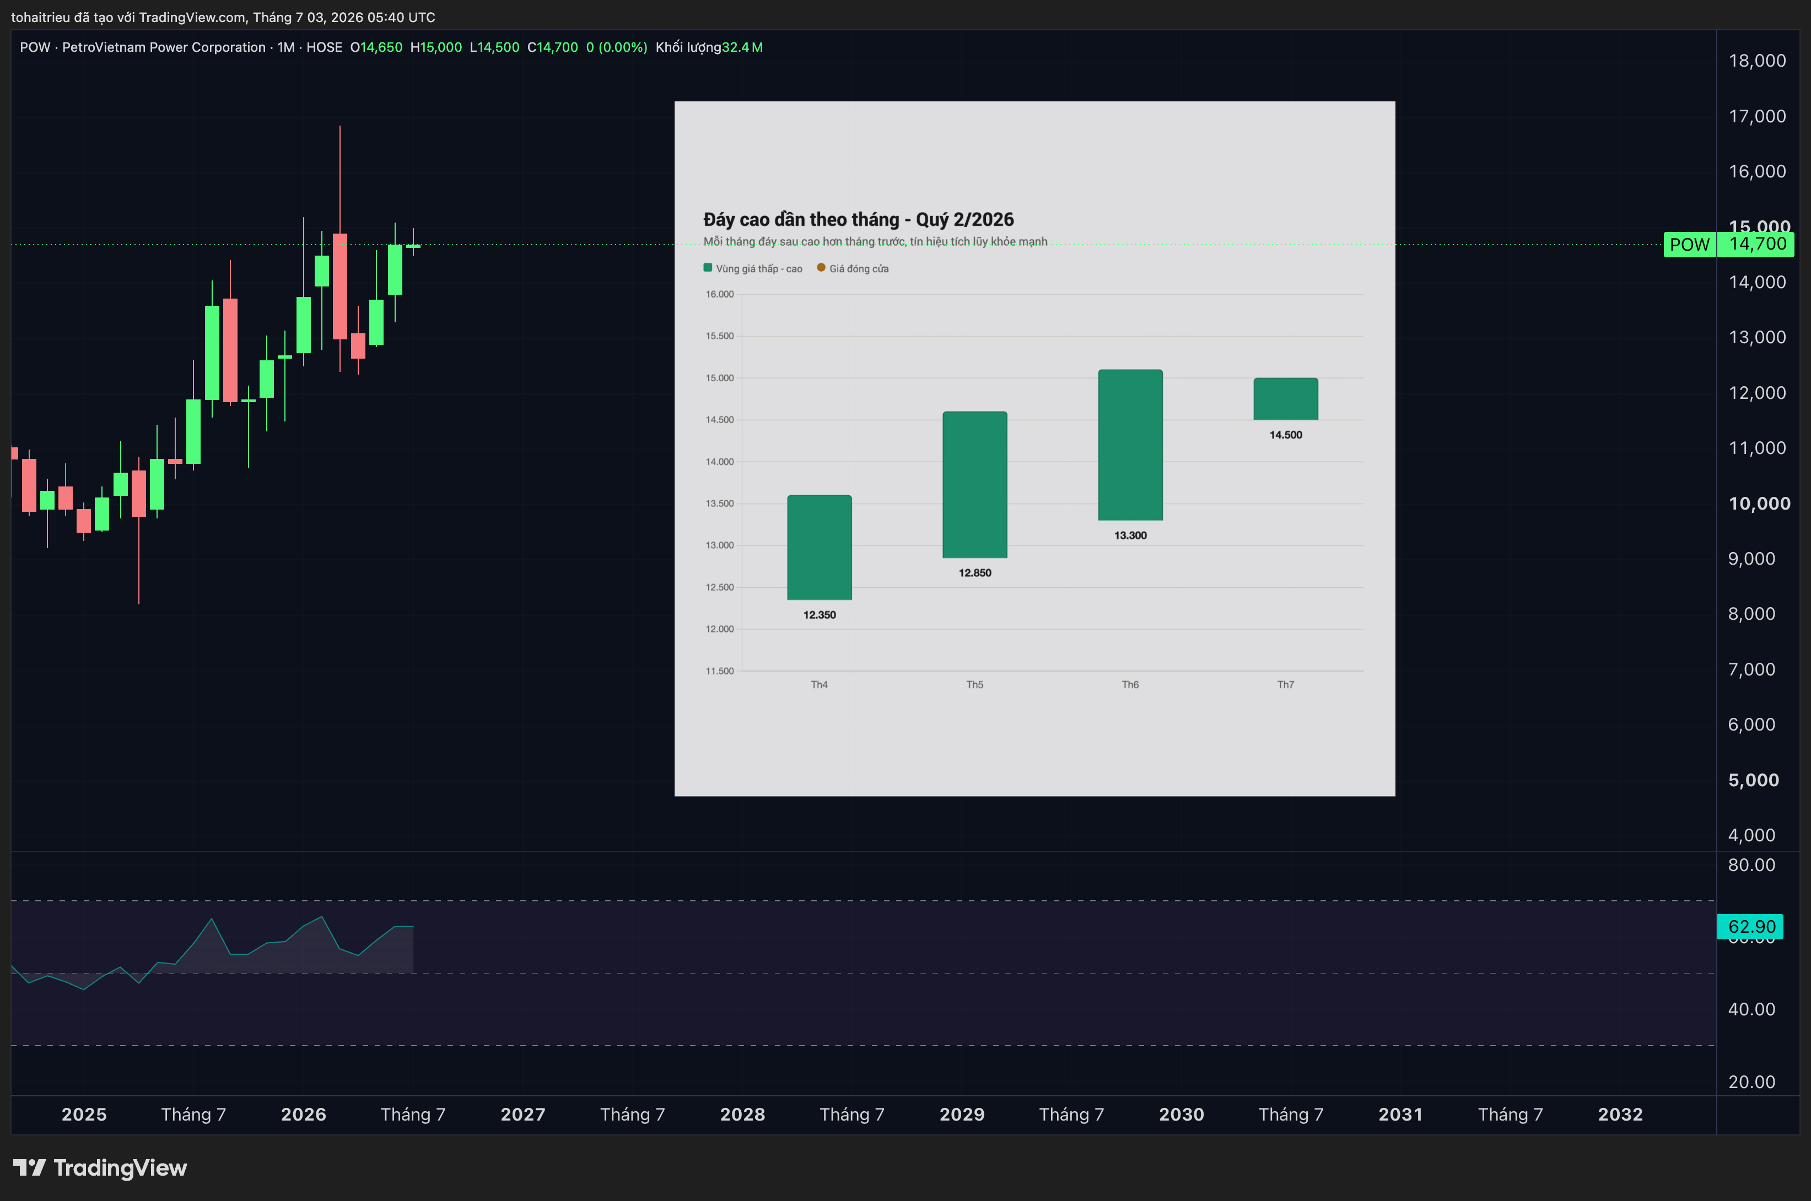Screen dimensions: 1811x1201
Task: Click the 2026 year label on time axis
Action: point(303,1115)
